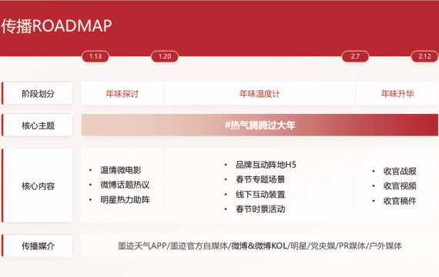The image size is (439, 277).
Task: Select the 1.20 timeline marker
Action: point(165,56)
